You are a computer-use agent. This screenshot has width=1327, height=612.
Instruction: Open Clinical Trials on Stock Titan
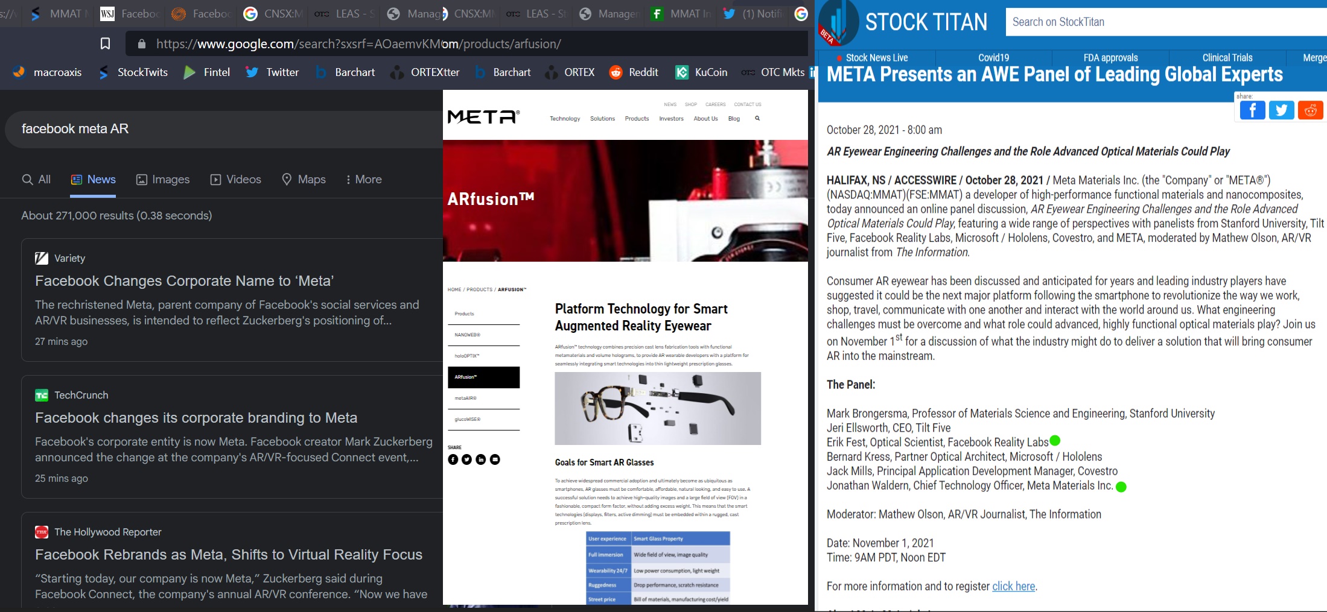coord(1227,58)
